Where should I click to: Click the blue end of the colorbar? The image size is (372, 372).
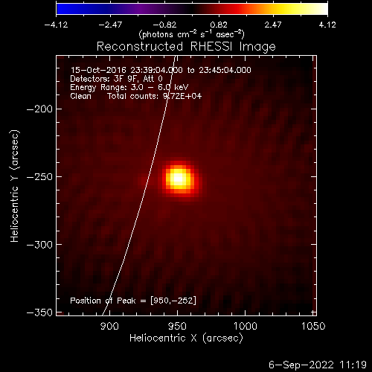point(62,9)
